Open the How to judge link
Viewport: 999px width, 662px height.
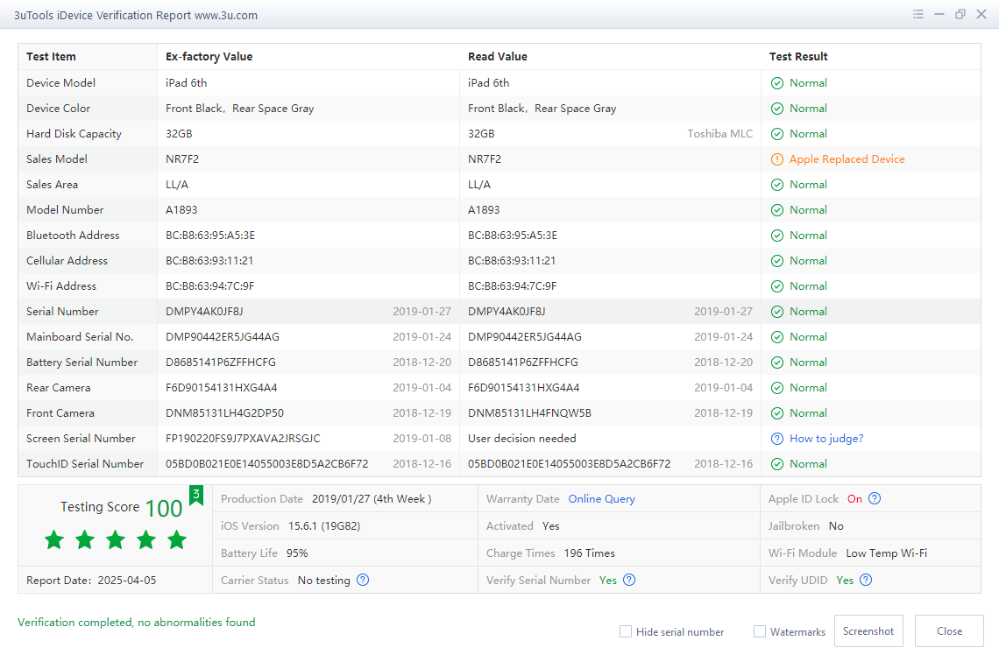[826, 439]
